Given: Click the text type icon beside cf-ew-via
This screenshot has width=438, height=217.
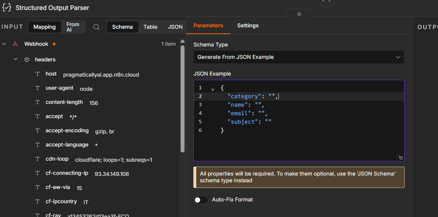Looking at the screenshot, I should 37,187.
